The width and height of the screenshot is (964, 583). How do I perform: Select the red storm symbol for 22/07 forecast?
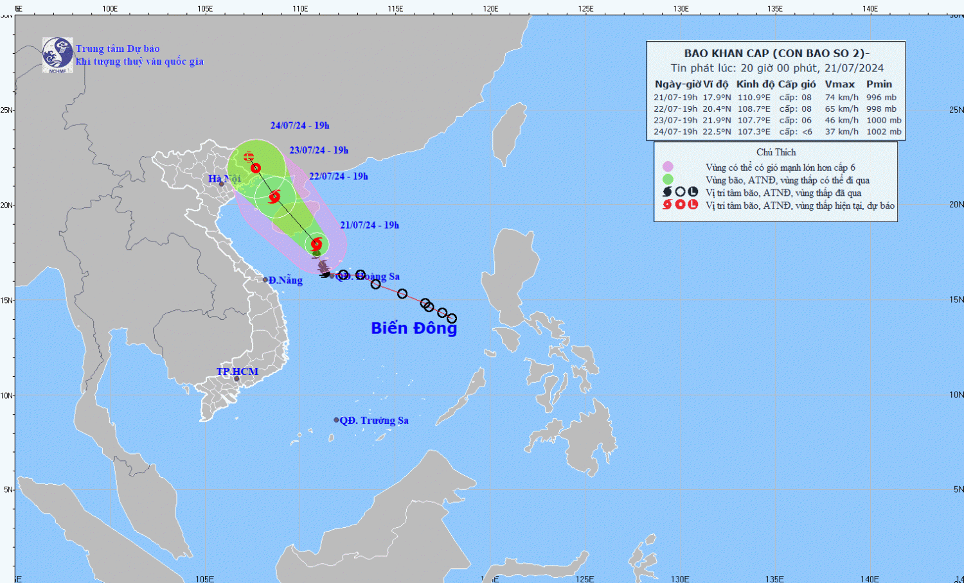click(x=274, y=197)
